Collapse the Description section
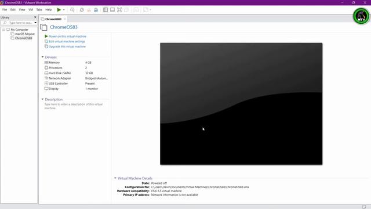This screenshot has width=371, height=209. tap(42, 99)
